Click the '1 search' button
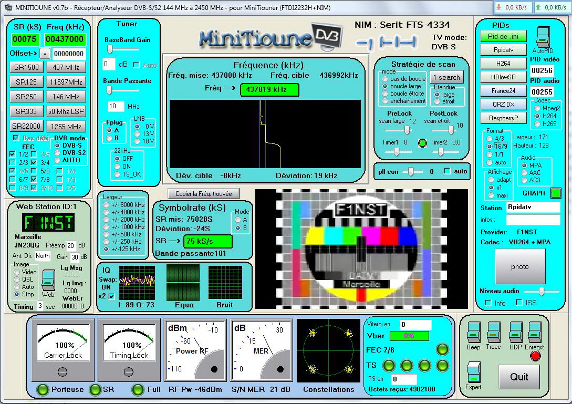Screen dimensions: 572x404 [446, 77]
